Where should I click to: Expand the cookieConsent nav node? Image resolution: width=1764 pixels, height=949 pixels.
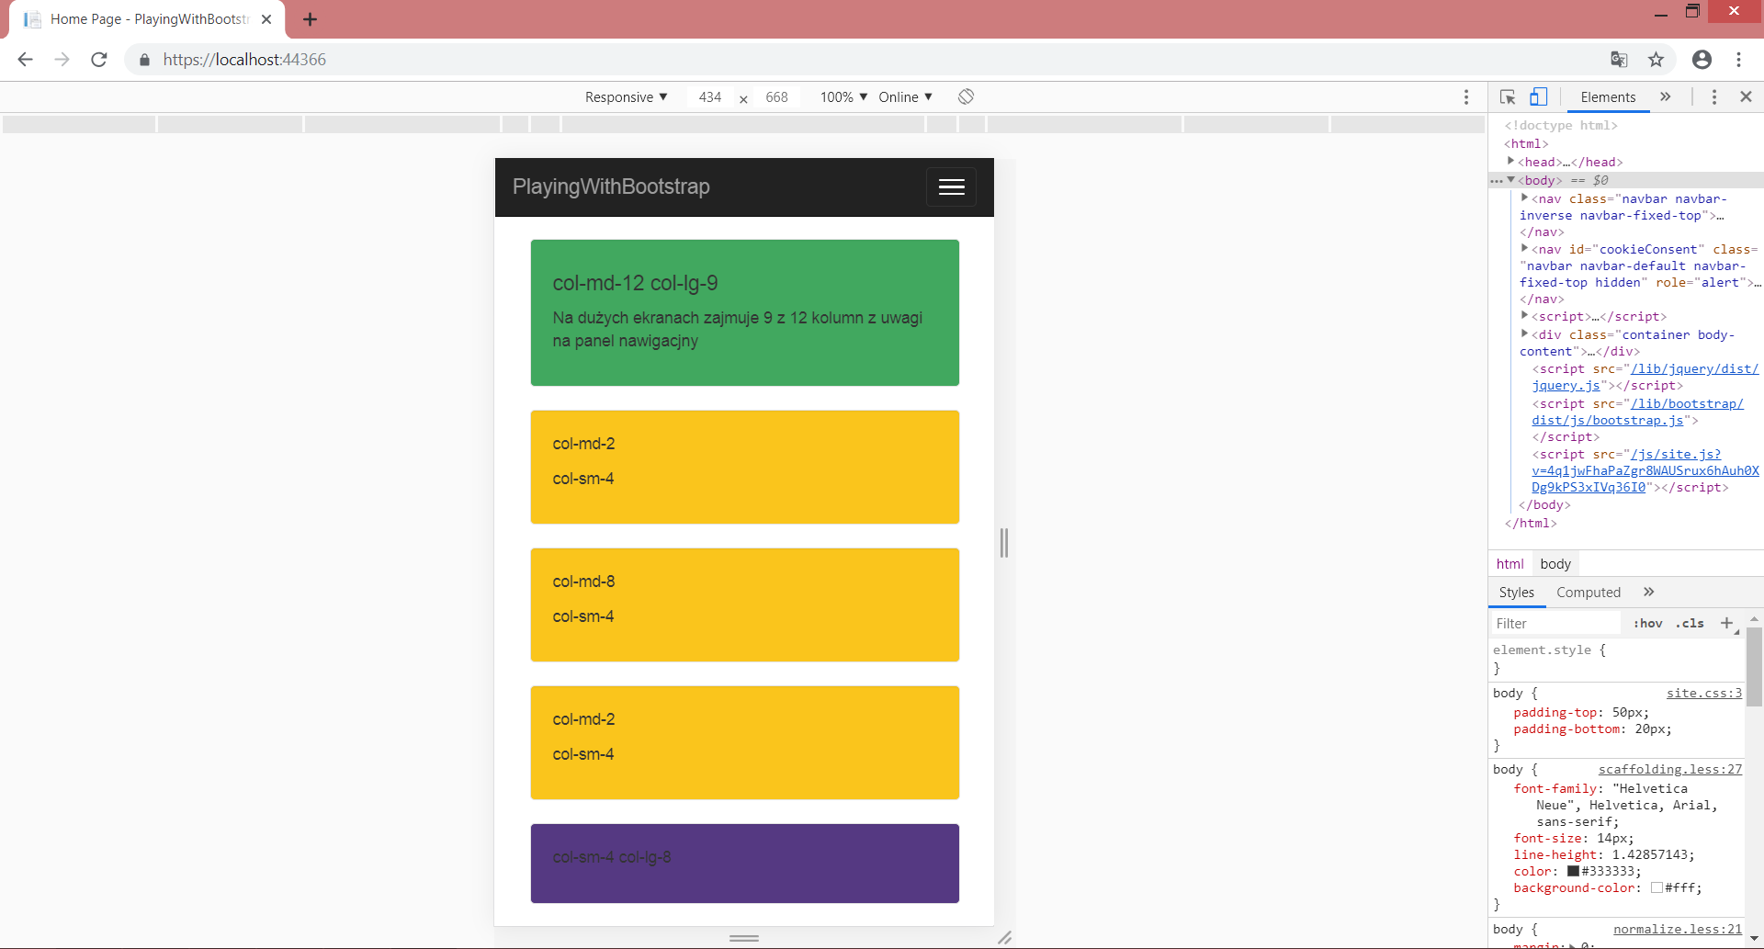pos(1524,248)
